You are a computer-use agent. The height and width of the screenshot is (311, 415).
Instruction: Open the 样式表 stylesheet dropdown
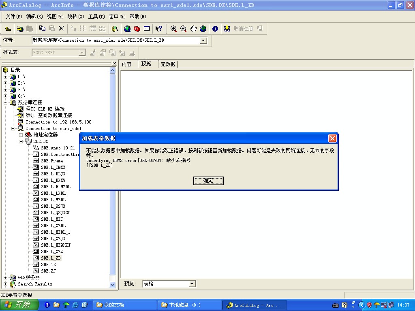[82, 53]
